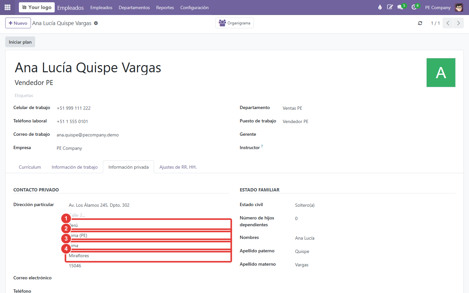Click the refresh record icon
The image size is (469, 293).
[x=420, y=23]
